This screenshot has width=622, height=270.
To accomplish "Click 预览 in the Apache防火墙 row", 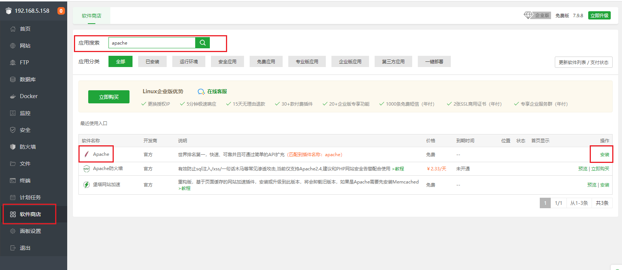I will pyautogui.click(x=583, y=169).
